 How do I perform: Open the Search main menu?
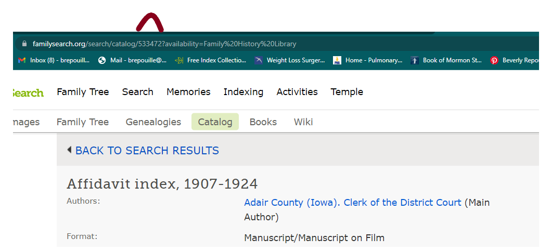tap(137, 92)
